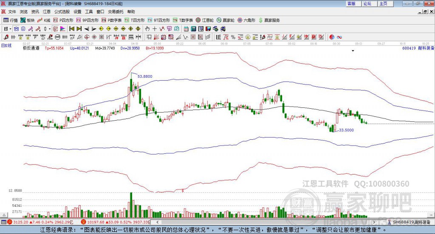Click the up triangle beside volume panel
435x234 pixels.
[4, 215]
